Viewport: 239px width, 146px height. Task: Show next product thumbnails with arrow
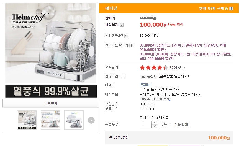91,120
